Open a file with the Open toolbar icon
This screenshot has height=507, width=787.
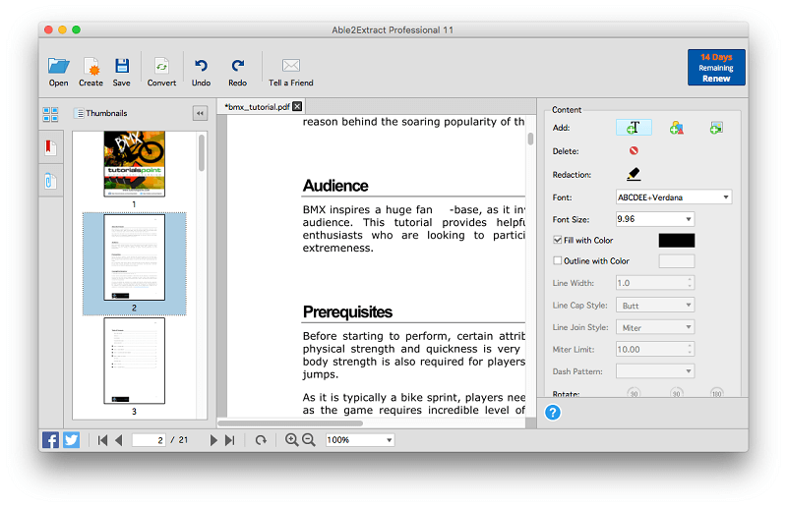click(58, 66)
